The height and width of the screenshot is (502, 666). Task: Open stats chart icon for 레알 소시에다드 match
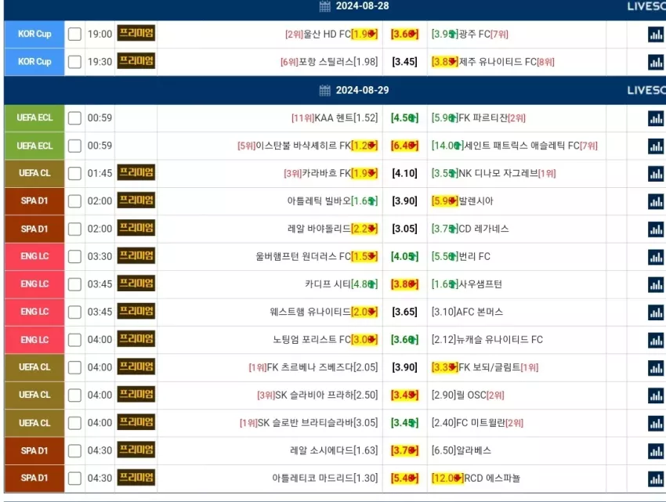point(656,451)
